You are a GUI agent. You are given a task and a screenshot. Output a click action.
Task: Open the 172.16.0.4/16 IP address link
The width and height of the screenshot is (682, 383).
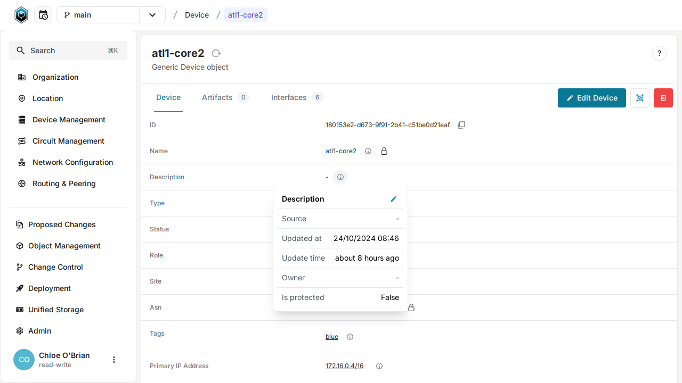tap(344, 366)
